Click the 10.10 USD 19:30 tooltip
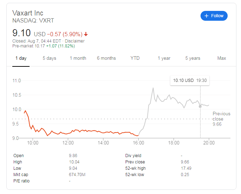The width and height of the screenshot is (241, 194). (x=190, y=80)
